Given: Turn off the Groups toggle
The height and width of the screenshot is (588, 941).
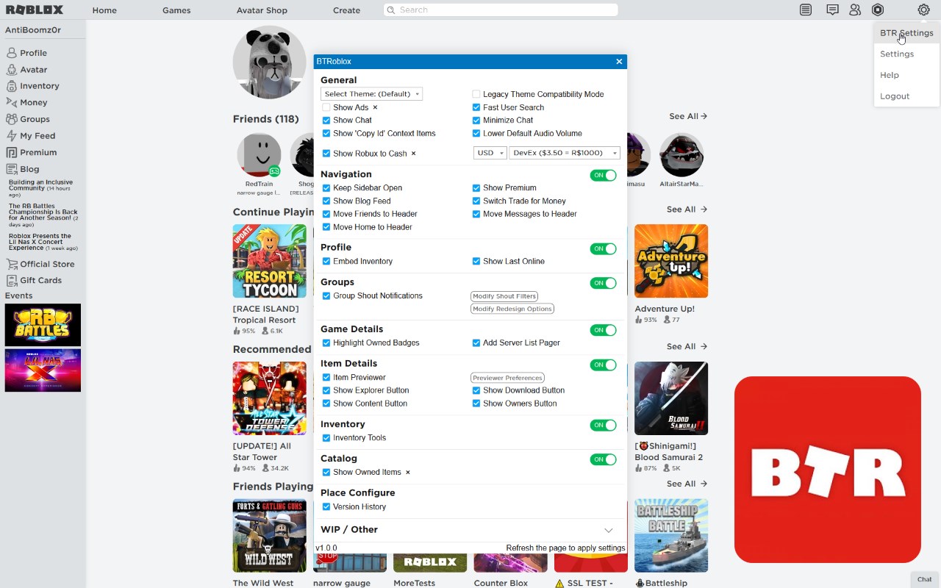Looking at the screenshot, I should 604,283.
